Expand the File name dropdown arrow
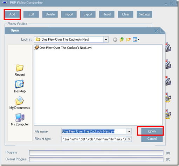 (x=129, y=131)
